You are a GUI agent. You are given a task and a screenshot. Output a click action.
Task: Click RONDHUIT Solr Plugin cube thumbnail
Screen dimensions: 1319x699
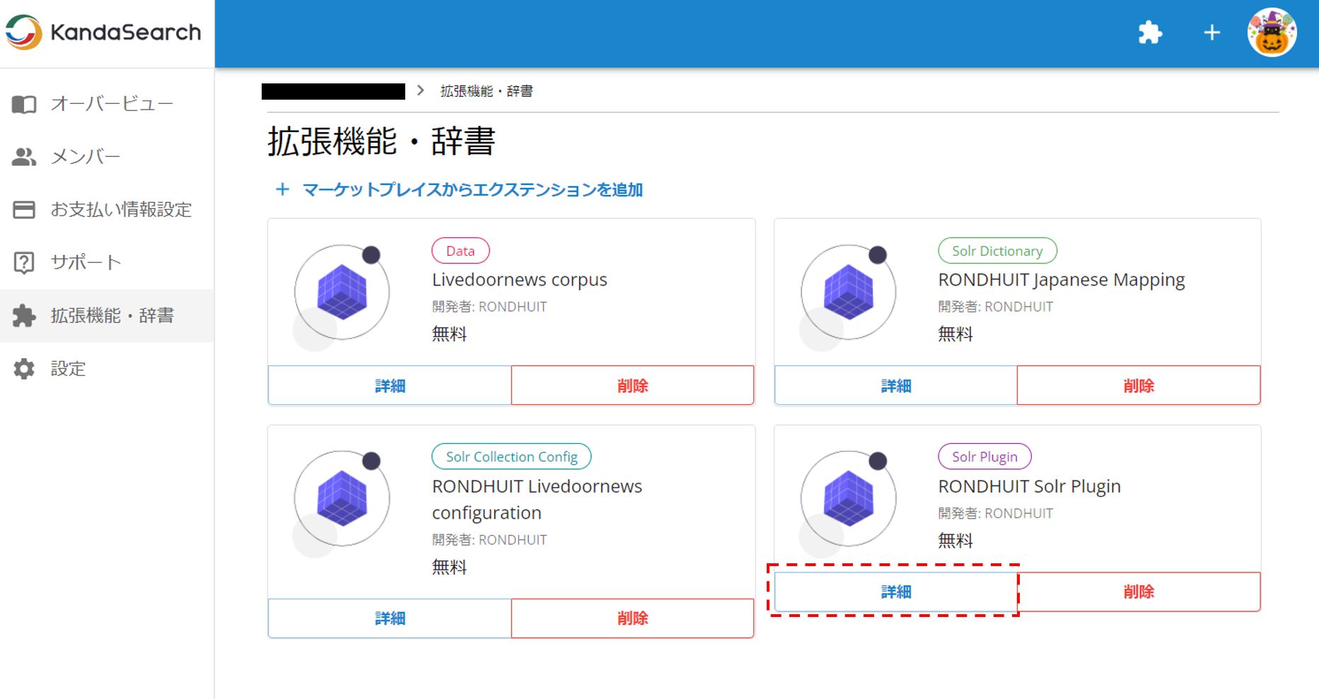pos(848,499)
